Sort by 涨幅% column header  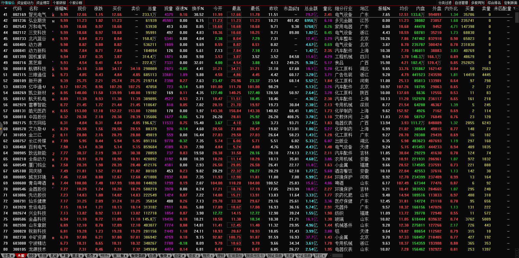coord(61,8)
